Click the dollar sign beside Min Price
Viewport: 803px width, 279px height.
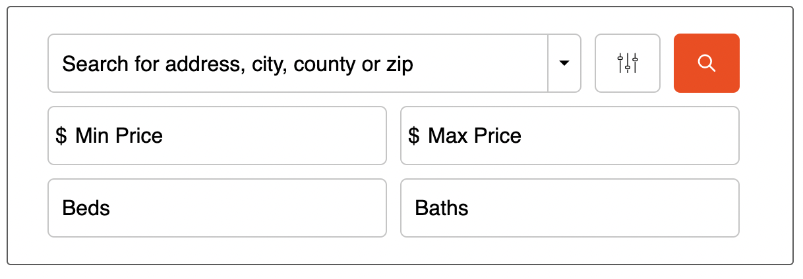(x=61, y=136)
